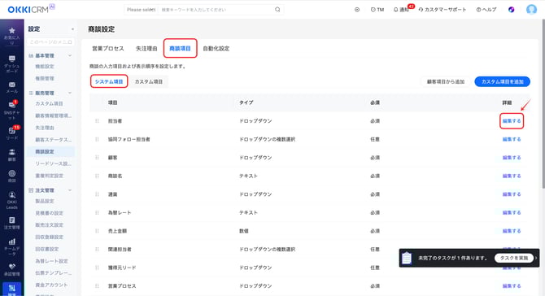Switch to 営業プロセス tab
Screen dimensions: 545x296
(107, 48)
